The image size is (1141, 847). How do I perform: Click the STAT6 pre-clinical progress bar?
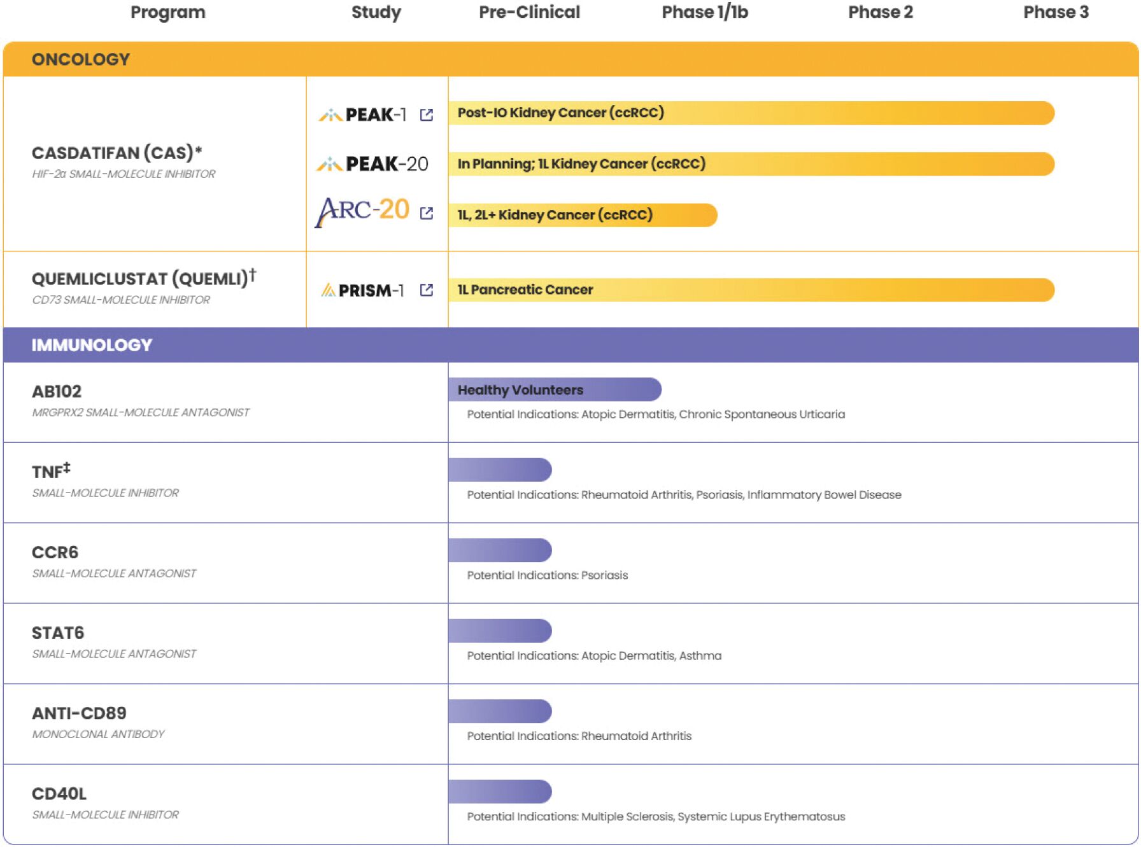[x=500, y=631]
